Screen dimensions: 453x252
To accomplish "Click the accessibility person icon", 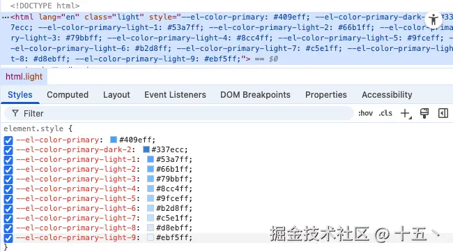I will pos(433,20).
